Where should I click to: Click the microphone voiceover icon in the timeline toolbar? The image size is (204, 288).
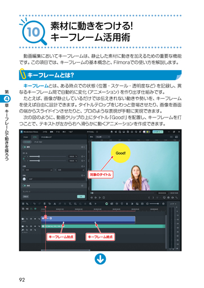(x=127, y=204)
